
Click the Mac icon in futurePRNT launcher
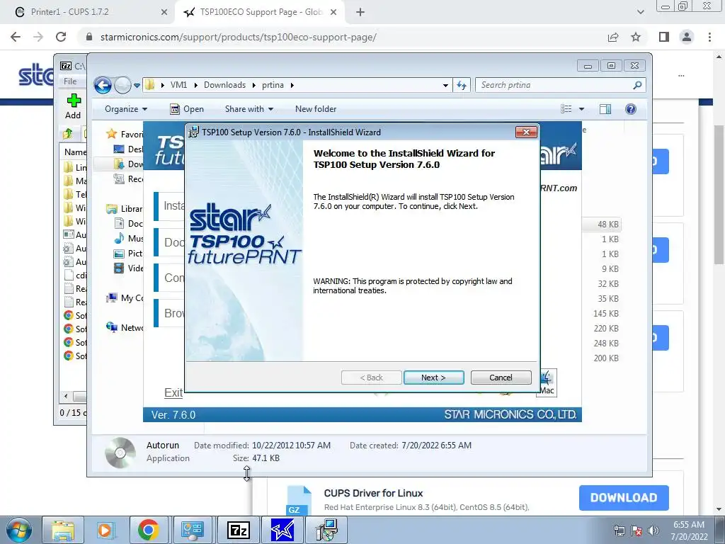pos(547,383)
